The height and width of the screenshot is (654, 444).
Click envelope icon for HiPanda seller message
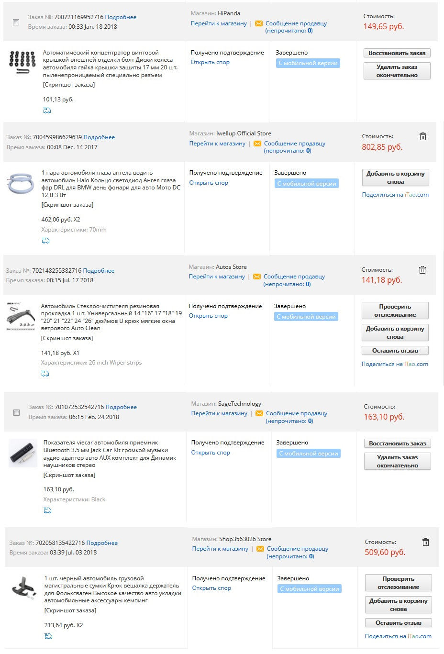pos(259,23)
